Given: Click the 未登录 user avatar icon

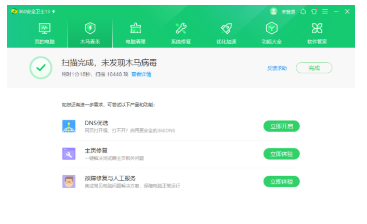Looking at the screenshot, I should tap(274, 11).
